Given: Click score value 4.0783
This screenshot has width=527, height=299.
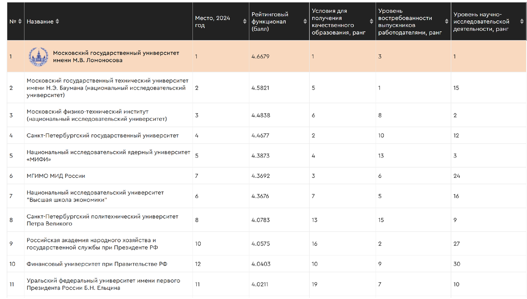Looking at the screenshot, I should point(261,220).
